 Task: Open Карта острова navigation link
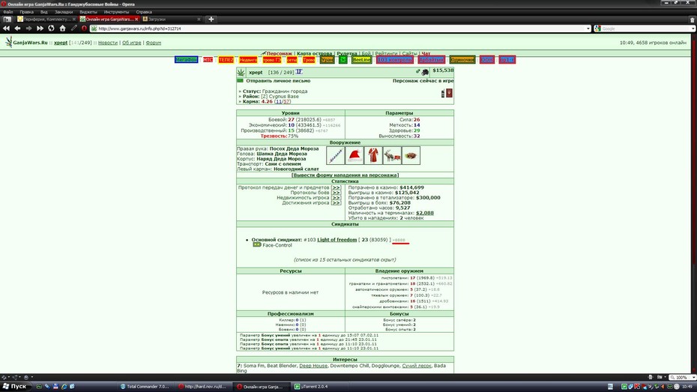point(314,53)
